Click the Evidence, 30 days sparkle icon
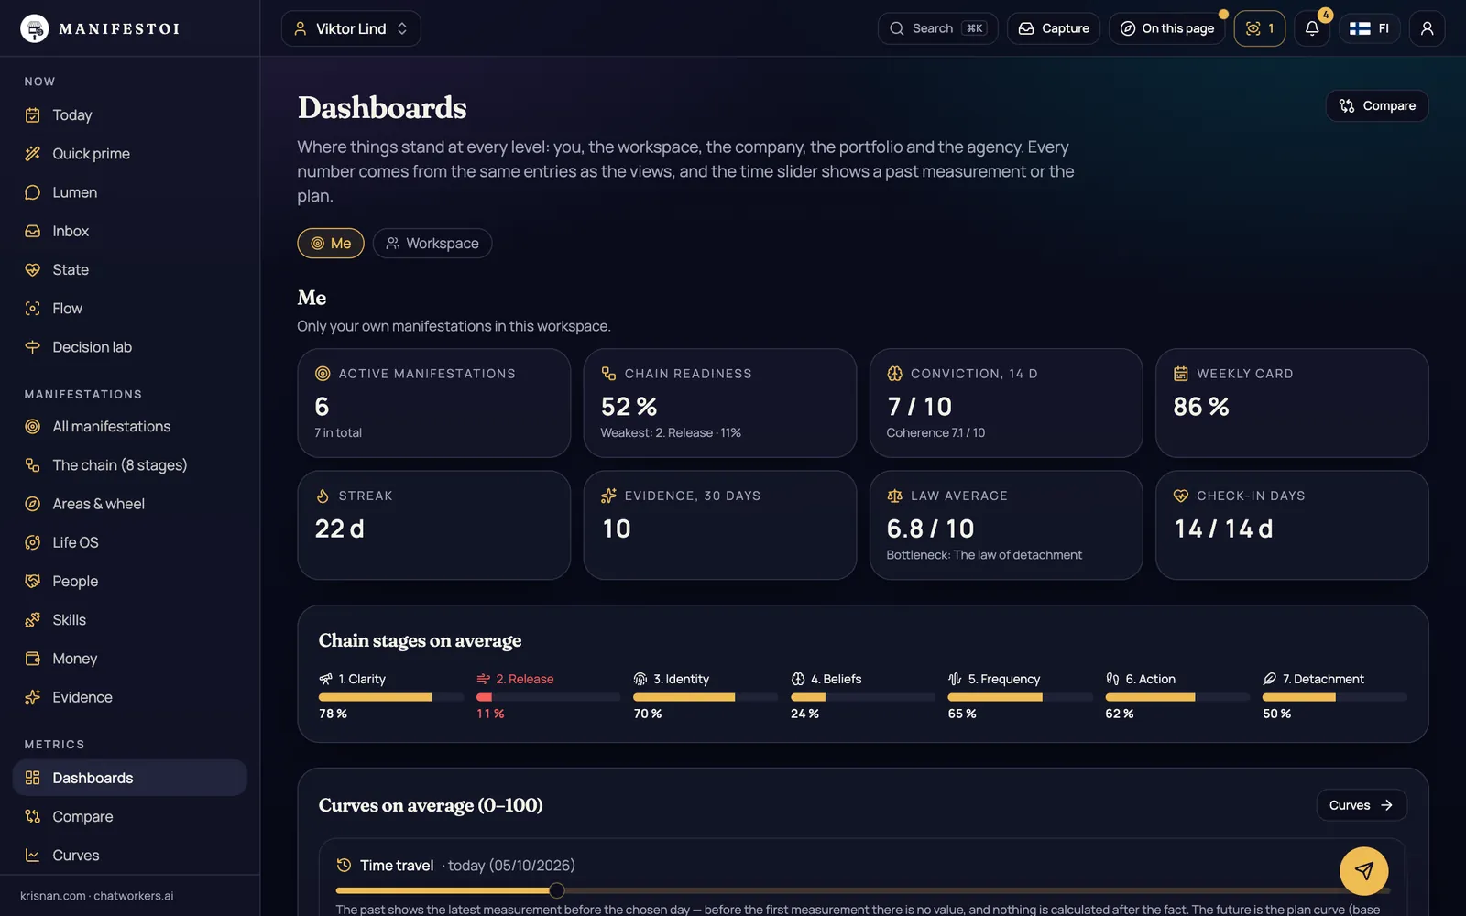The height and width of the screenshot is (916, 1466). [608, 496]
